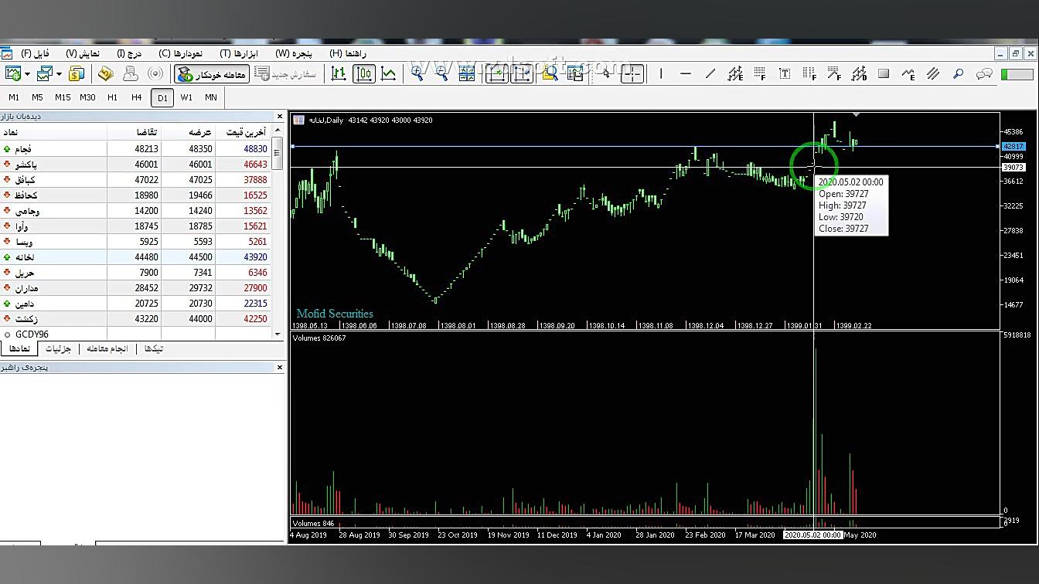
Task: Switch chart to line chart style
Action: click(389, 73)
